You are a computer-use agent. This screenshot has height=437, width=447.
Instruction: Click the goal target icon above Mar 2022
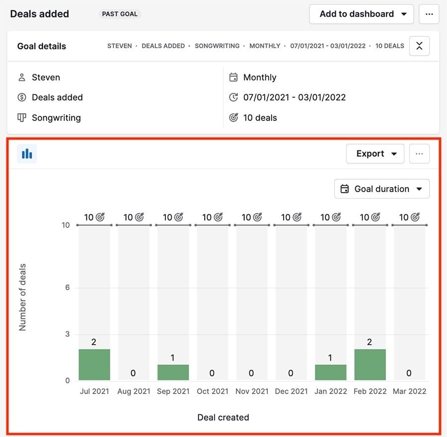click(415, 217)
